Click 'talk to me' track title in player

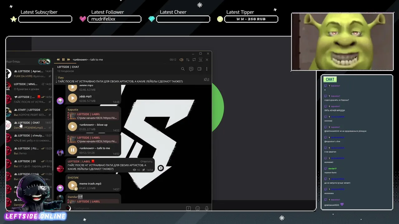97,59
